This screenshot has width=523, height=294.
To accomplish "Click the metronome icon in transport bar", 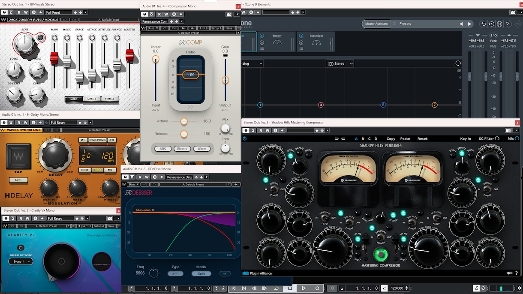I will coord(476,288).
